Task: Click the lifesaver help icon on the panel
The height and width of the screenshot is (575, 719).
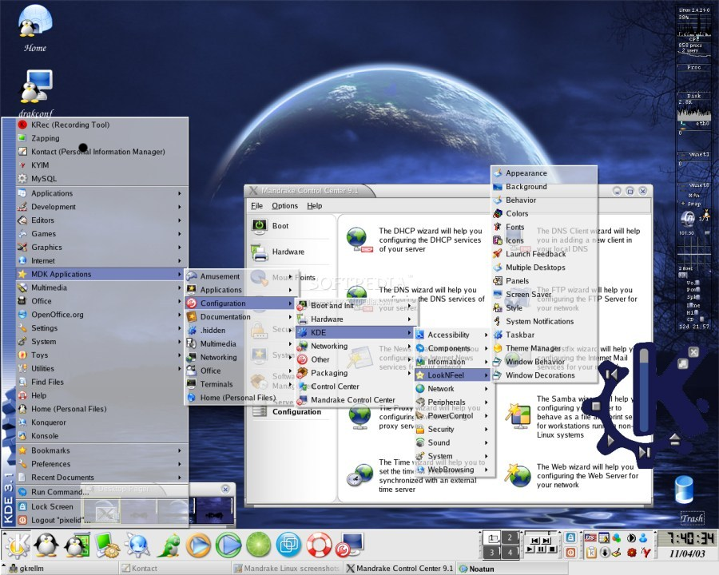Action: 319,545
